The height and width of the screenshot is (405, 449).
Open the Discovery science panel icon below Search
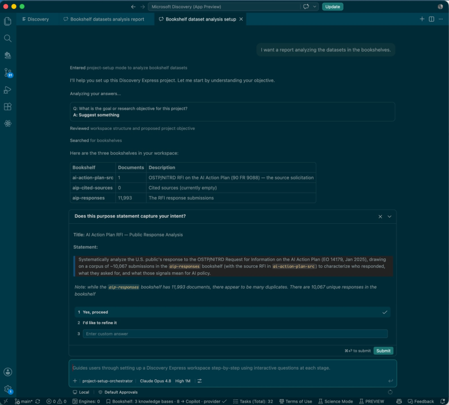(x=8, y=55)
